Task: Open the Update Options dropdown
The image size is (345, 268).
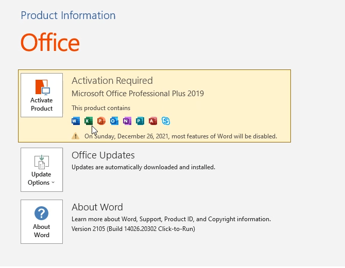Action: pyautogui.click(x=42, y=170)
